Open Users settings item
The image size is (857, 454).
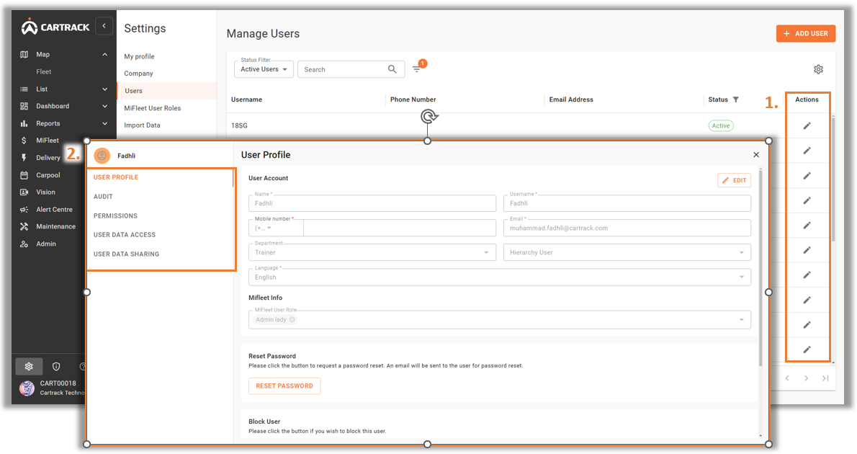point(166,91)
